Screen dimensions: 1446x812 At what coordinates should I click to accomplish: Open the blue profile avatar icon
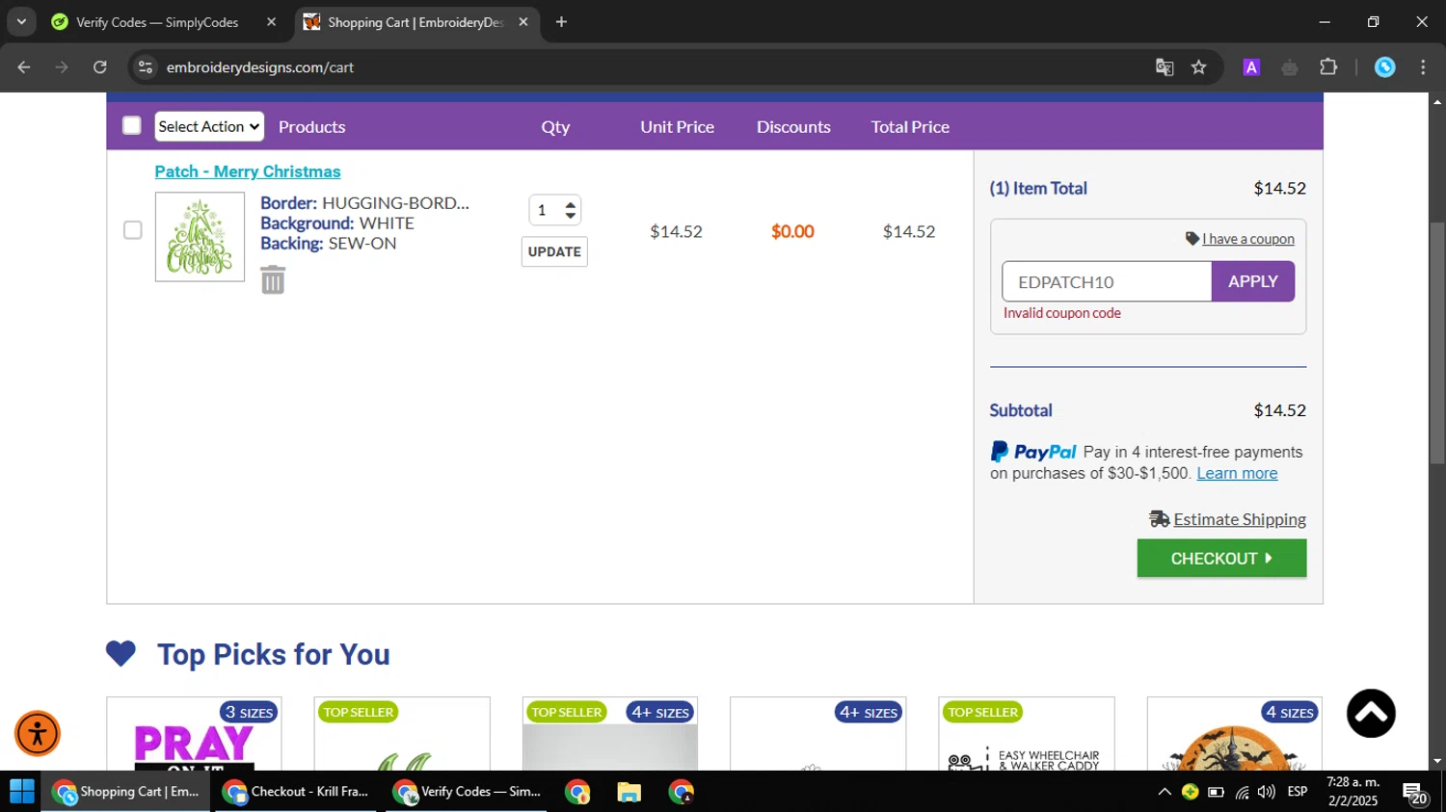1385,67
